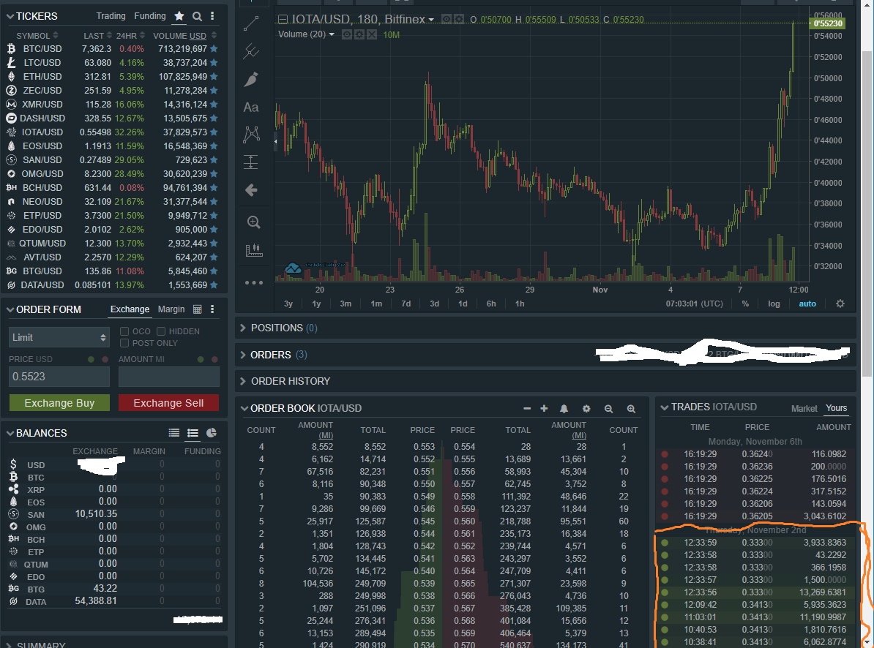Image resolution: width=874 pixels, height=648 pixels.
Task: Select the XABCD pattern tool
Action: [251, 134]
